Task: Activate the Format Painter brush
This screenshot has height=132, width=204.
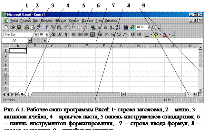Action: click(65, 27)
